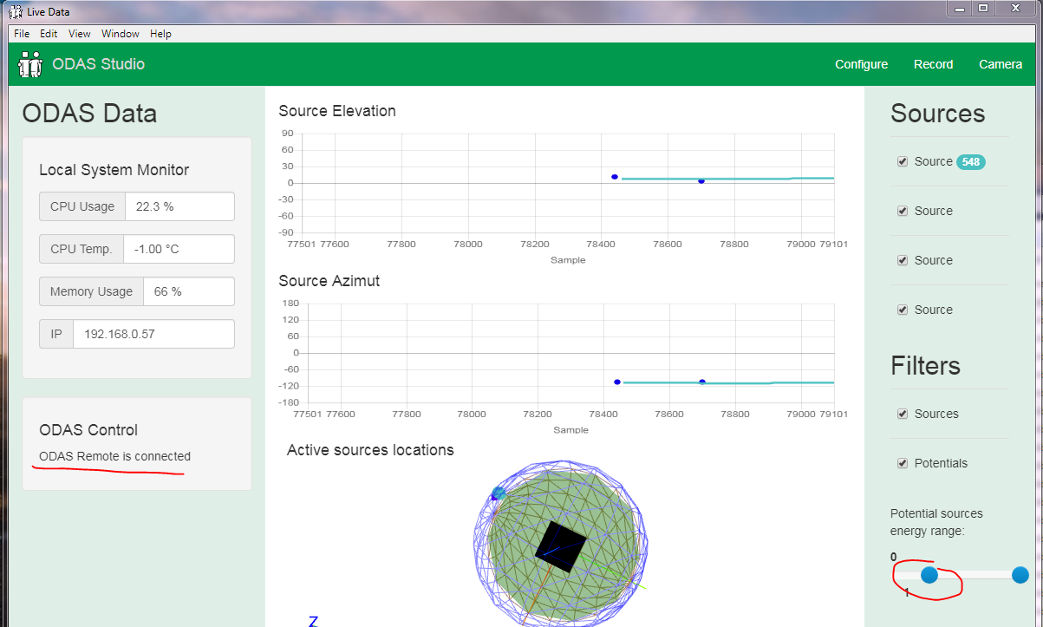Toggle the Sources filter checkbox

(903, 414)
